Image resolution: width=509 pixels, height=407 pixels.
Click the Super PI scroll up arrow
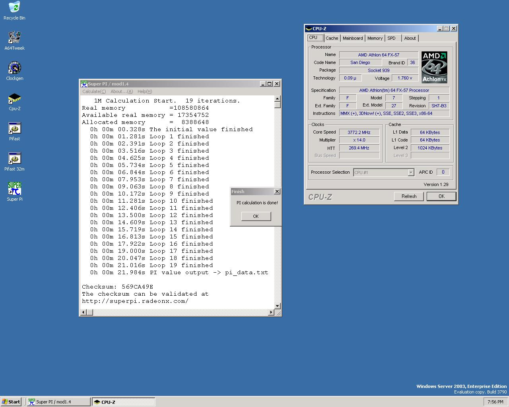(x=277, y=99)
